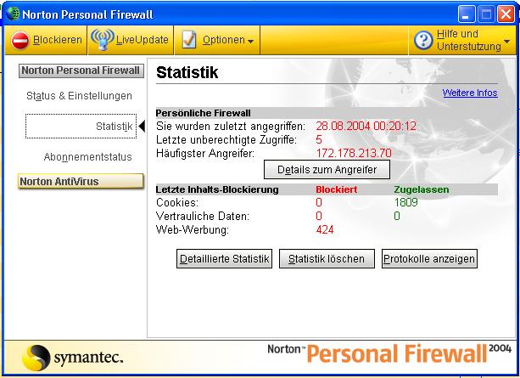Screen dimensions: 520x378
Task: Open the Weitere Infos link
Action: tap(470, 93)
